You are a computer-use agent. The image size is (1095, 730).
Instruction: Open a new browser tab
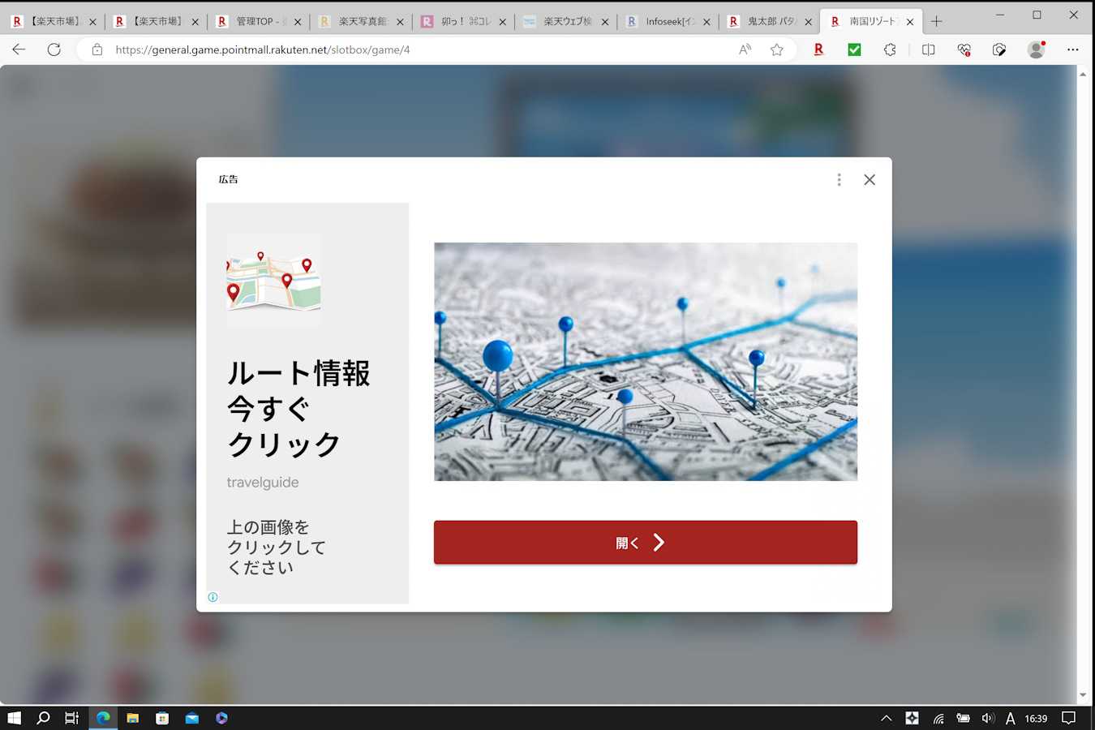936,22
